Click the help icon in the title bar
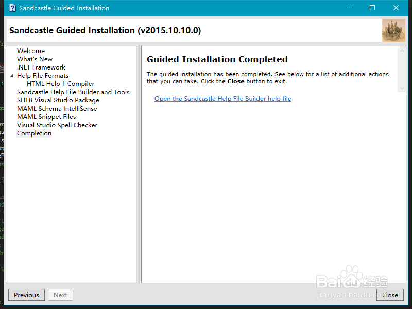The width and height of the screenshot is (412, 309). pos(12,8)
